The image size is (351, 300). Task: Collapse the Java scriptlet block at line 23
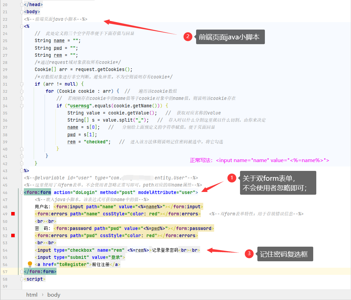click(22, 26)
